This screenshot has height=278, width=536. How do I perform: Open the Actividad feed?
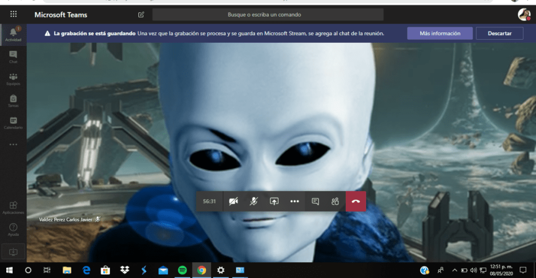click(x=13, y=34)
